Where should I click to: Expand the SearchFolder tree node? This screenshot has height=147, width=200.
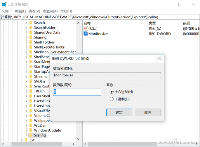[26, 28]
